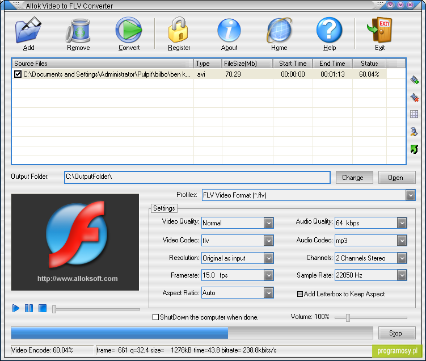This screenshot has height=361, width=426.
Task: Open the Resolution dropdown
Action: coord(268,258)
